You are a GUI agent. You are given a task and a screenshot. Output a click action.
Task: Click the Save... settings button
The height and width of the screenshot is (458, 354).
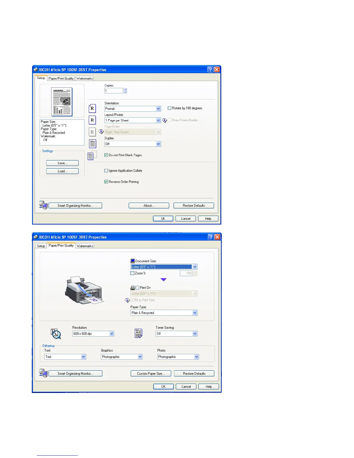pos(62,163)
